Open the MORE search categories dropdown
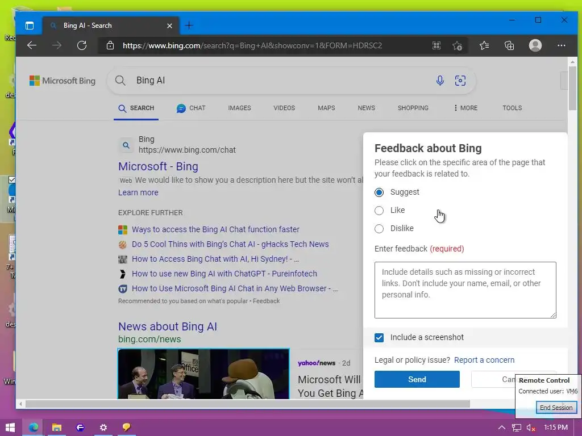Viewport: 582px width, 436px height. (465, 108)
